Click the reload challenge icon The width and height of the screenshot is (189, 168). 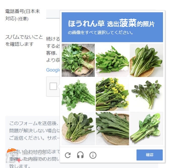tap(68, 155)
